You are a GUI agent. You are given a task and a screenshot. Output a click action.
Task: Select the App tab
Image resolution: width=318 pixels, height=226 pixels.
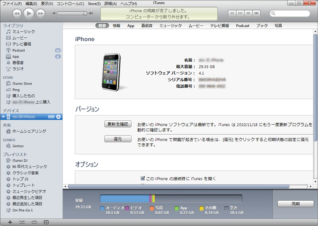click(131, 26)
